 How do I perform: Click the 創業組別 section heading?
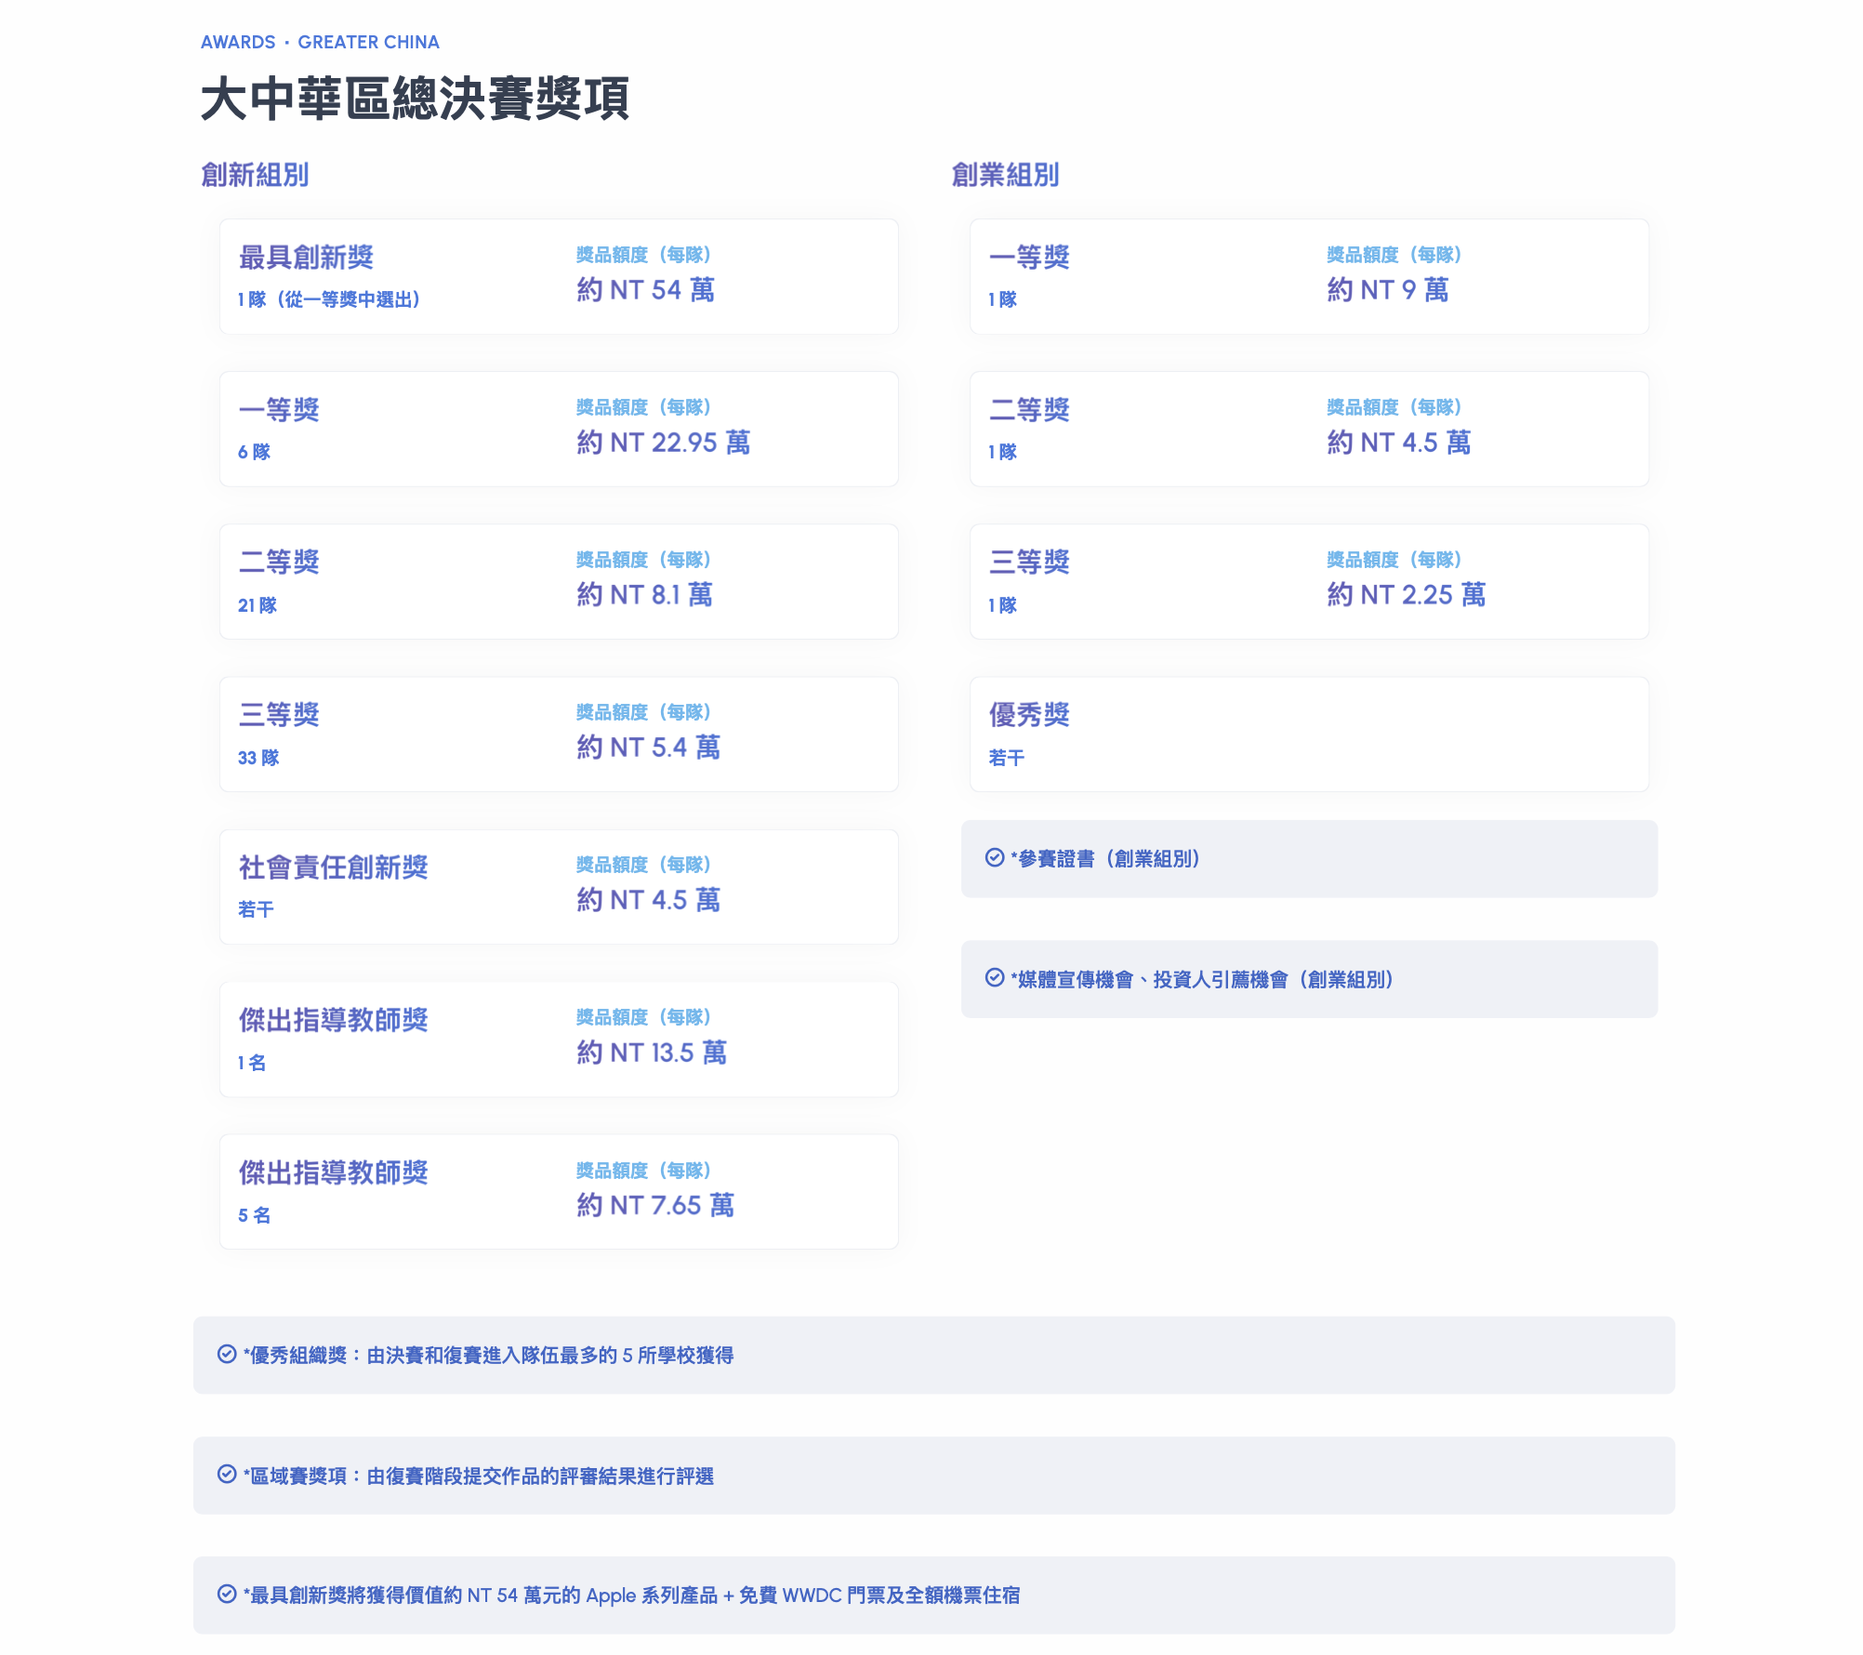1005,175
